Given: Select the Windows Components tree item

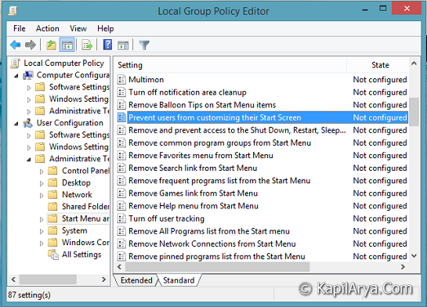Looking at the screenshot, I should tap(85, 242).
